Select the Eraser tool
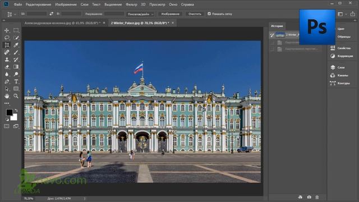Viewport: 359px width, 202px height. tap(7, 67)
